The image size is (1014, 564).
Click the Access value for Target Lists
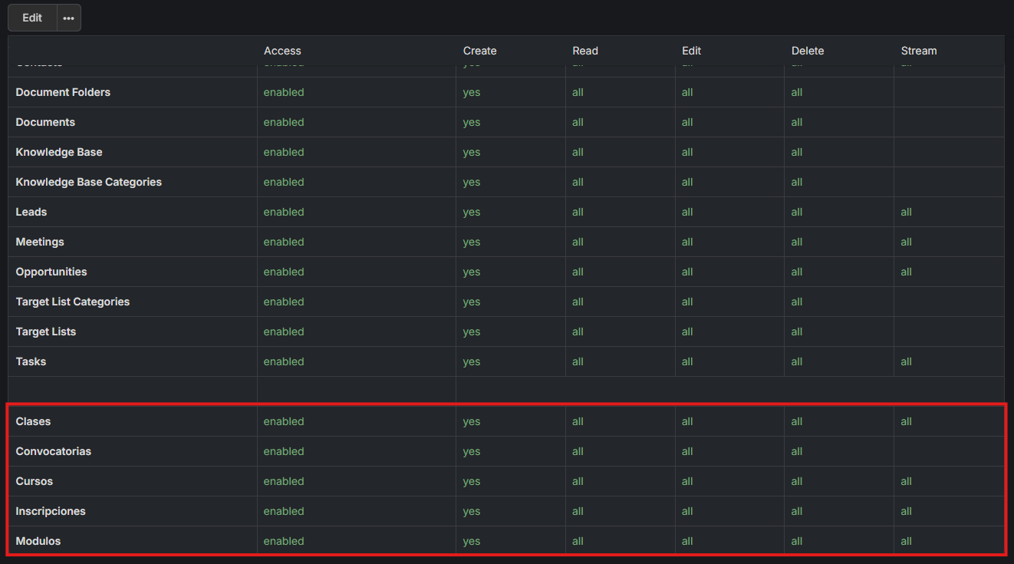(x=284, y=331)
